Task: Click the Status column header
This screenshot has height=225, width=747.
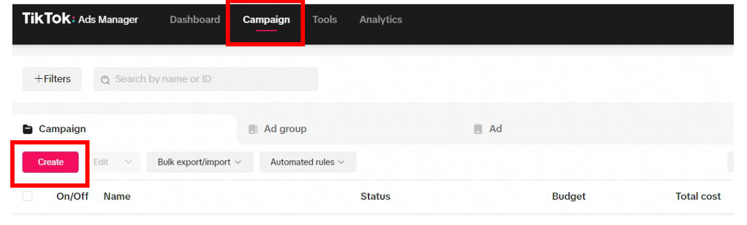Action: (375, 196)
